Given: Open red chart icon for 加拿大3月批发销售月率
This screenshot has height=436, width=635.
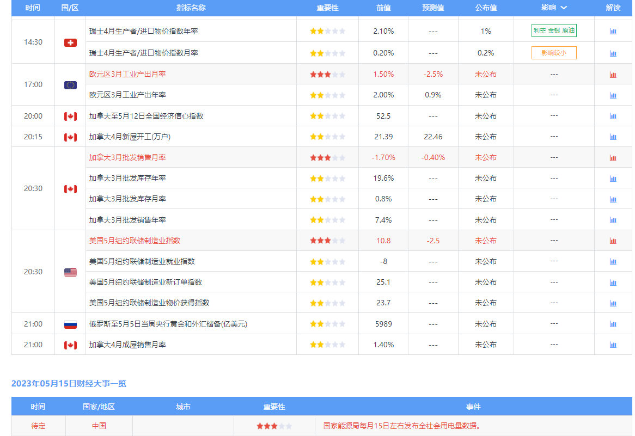Looking at the screenshot, I should point(613,158).
